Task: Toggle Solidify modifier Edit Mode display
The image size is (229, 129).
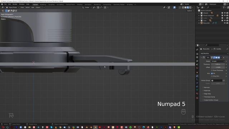Action: 214,57
